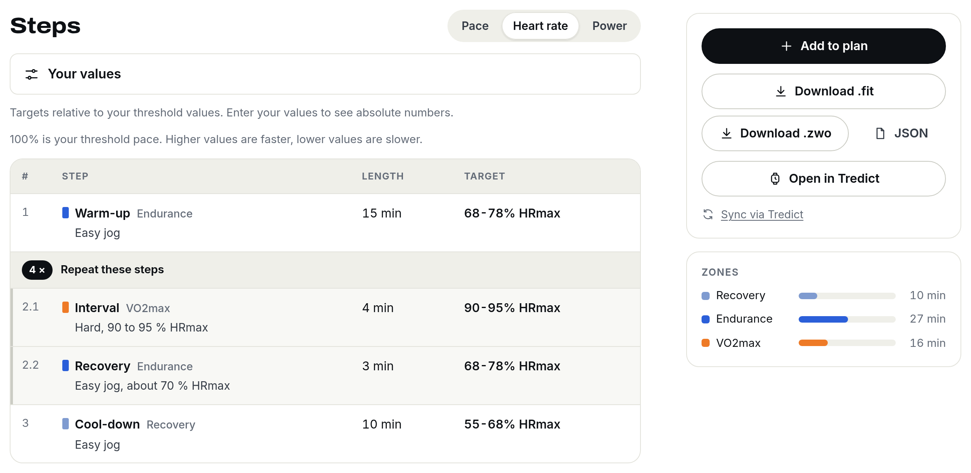The image size is (971, 473).
Task: Click the Endurance zone legend dot
Action: [706, 319]
